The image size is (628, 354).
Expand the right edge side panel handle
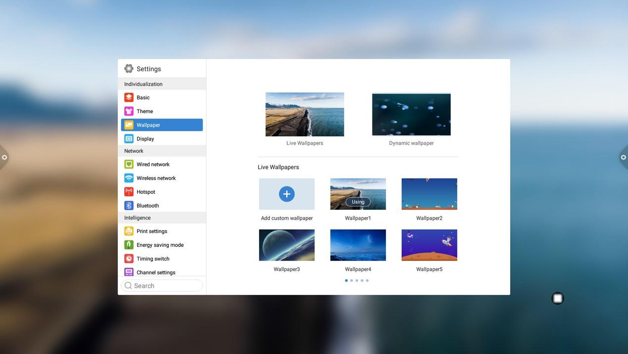coord(623,157)
